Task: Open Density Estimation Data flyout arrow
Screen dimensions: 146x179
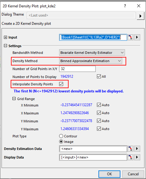Action: [x=137, y=149]
